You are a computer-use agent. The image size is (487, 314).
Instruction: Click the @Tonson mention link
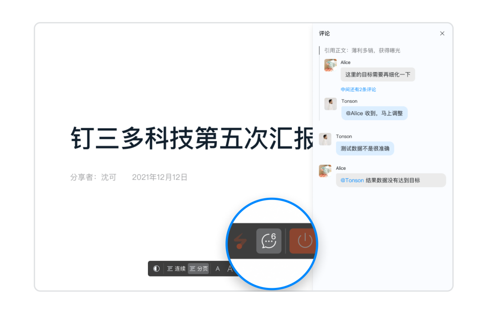[352, 180]
